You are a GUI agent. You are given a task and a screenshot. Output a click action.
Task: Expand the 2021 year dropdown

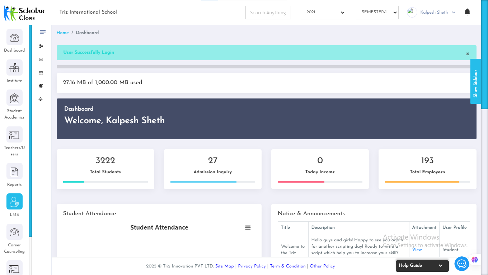(323, 12)
